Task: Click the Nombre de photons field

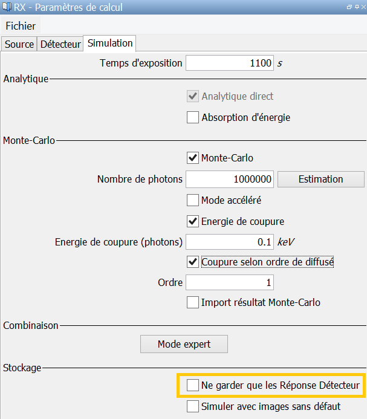Action: click(x=230, y=179)
